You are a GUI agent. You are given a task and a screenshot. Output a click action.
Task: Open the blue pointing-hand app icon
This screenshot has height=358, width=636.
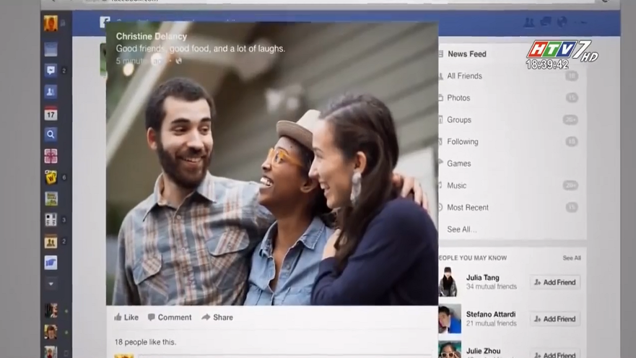(x=51, y=263)
